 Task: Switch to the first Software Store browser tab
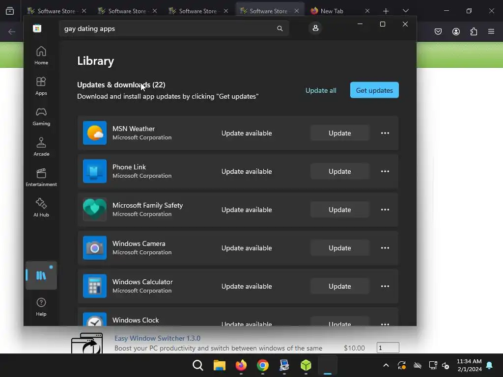coord(56,11)
